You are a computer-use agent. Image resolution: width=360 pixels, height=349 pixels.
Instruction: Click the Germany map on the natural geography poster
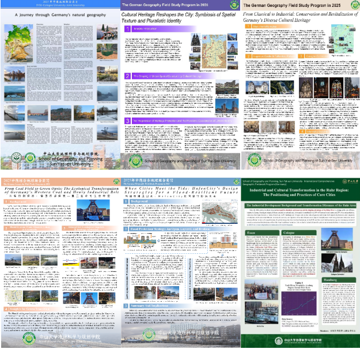point(20,43)
